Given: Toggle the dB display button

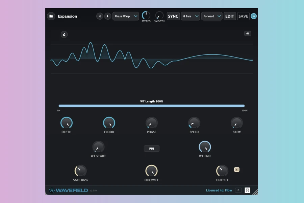Looking at the screenshot, I should 248,33.
